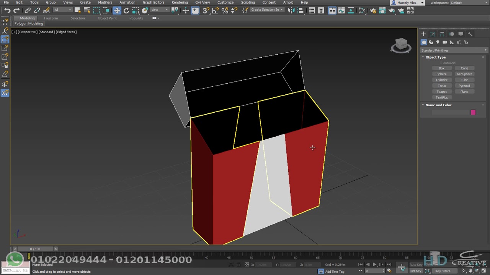Switch to the Populate ribbon tab
The width and height of the screenshot is (490, 275).
point(136,18)
